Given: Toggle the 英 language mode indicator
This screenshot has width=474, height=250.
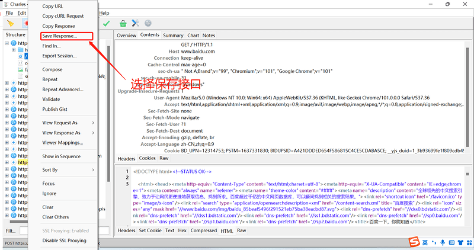Looking at the screenshot, I should point(425,242).
